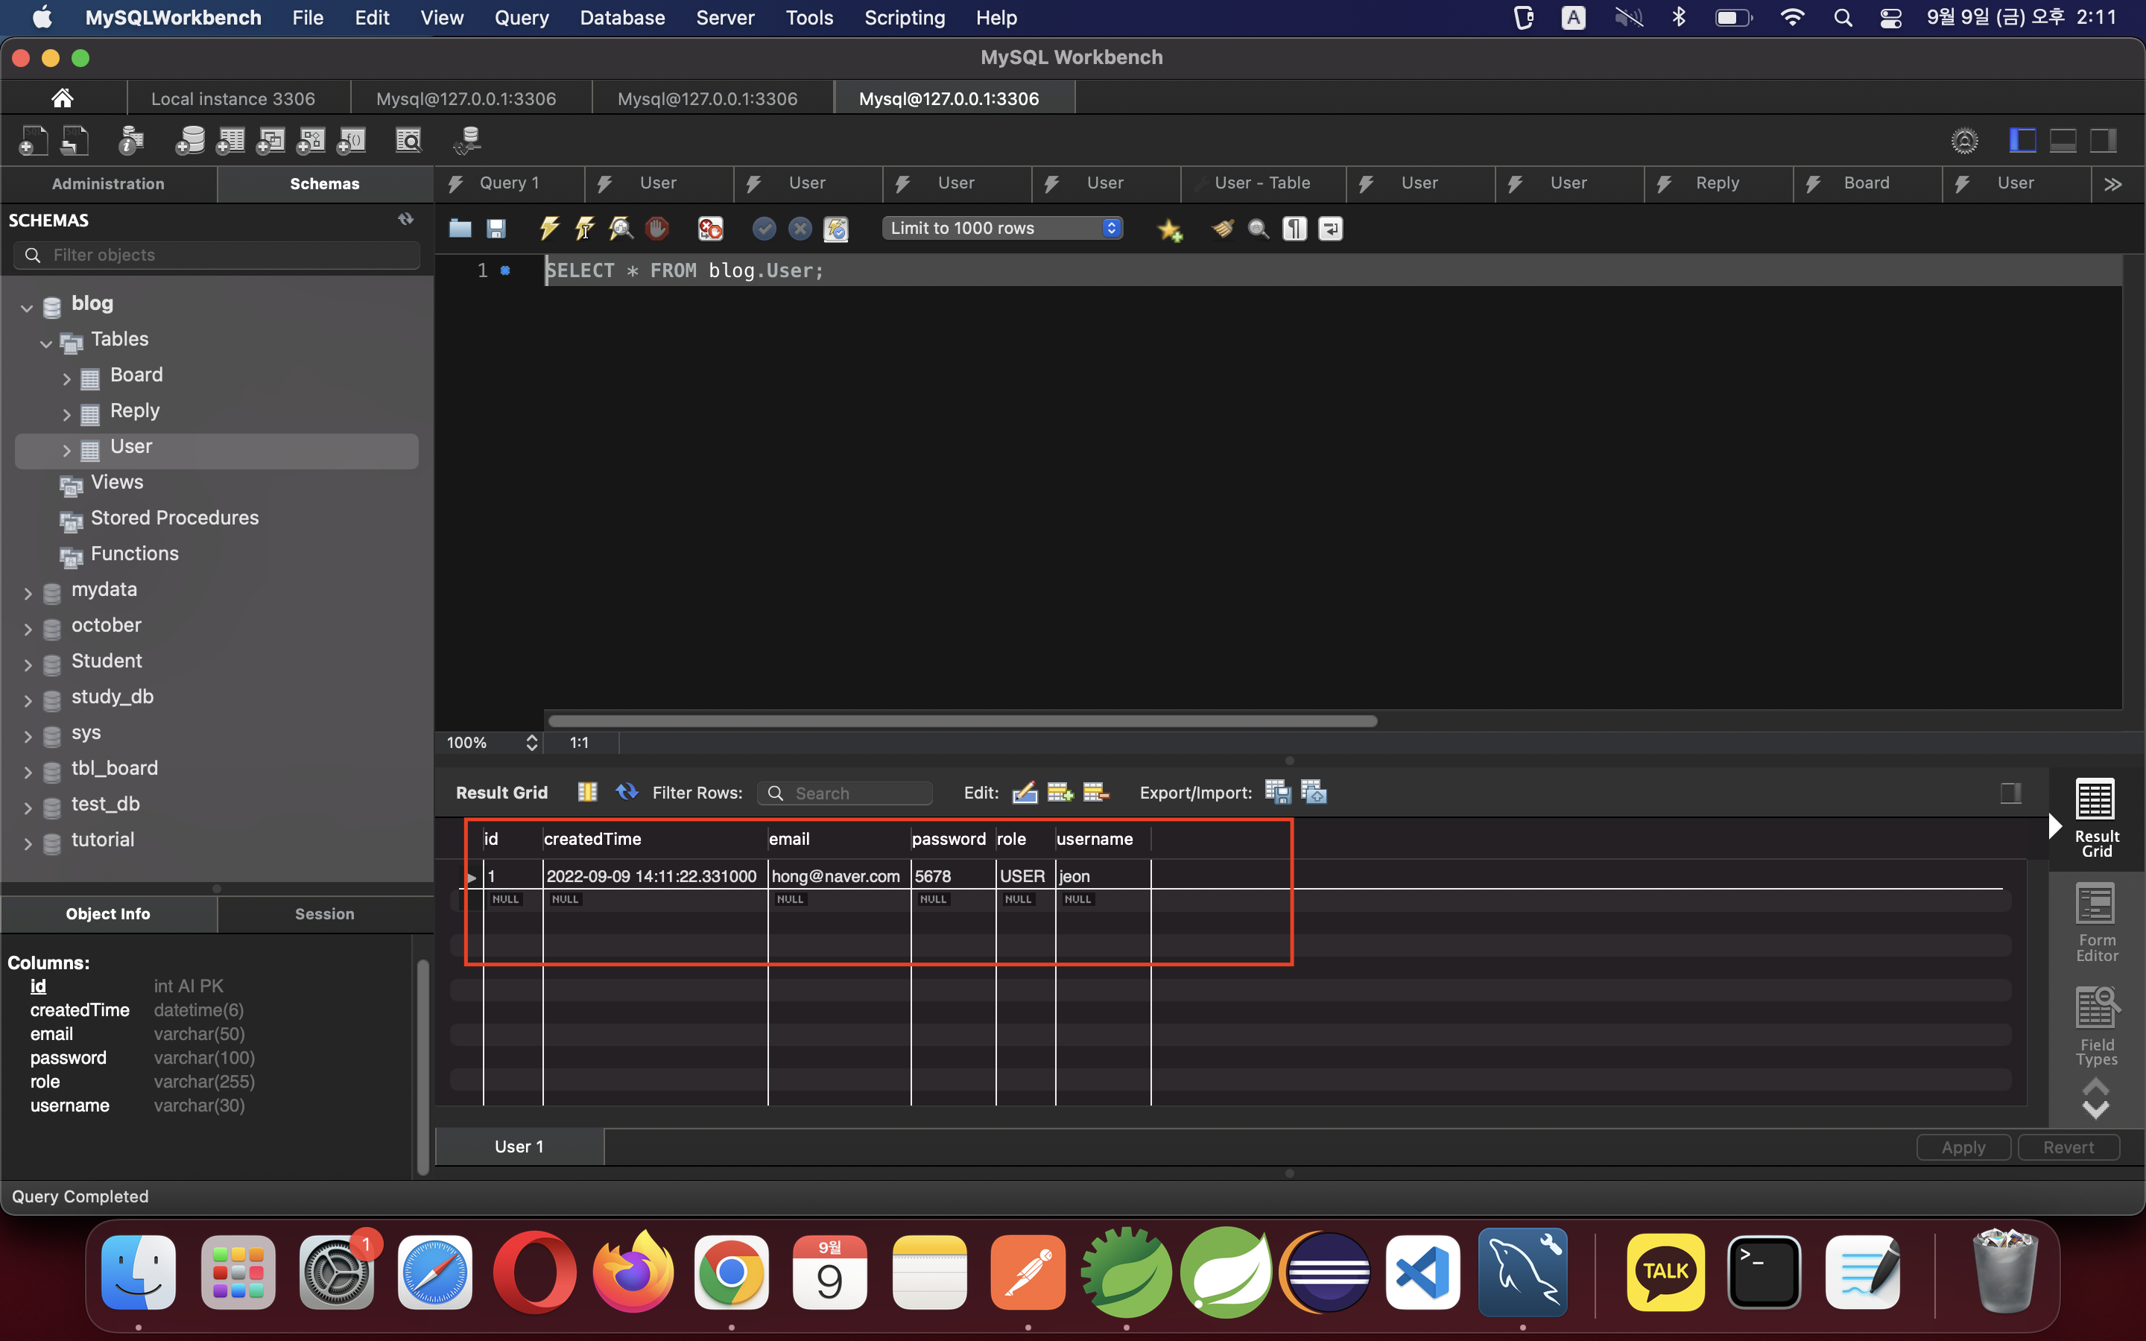Open Form Editor view

pyautogui.click(x=2096, y=922)
